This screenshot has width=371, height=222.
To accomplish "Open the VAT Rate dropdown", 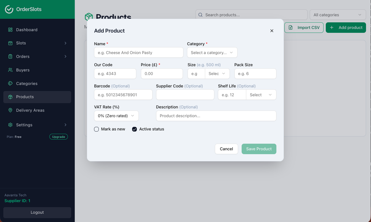I will coord(116,116).
